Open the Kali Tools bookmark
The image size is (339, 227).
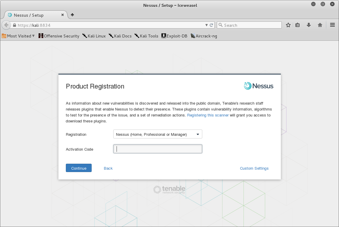coord(147,36)
